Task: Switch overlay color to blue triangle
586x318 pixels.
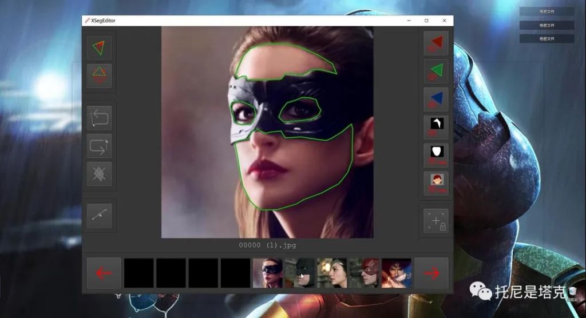Action: pos(435,99)
